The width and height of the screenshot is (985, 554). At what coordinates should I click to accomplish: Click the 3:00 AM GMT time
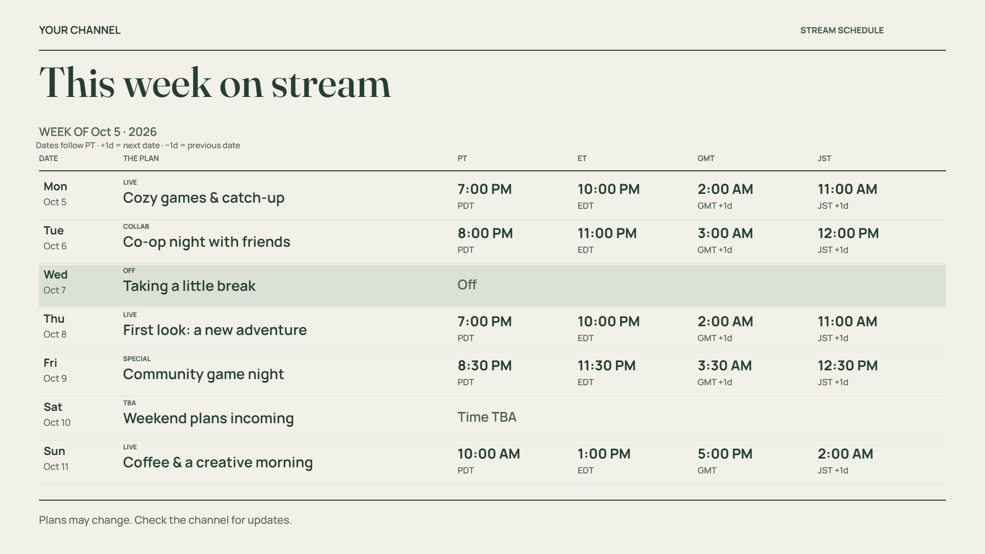pyautogui.click(x=725, y=233)
